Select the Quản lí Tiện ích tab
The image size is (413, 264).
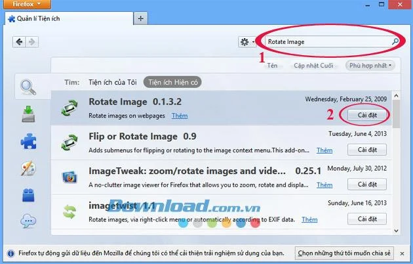click(69, 18)
